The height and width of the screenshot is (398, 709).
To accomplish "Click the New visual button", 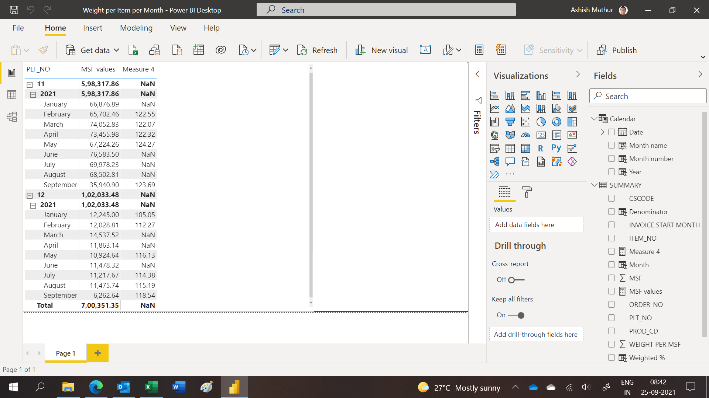I will (381, 50).
